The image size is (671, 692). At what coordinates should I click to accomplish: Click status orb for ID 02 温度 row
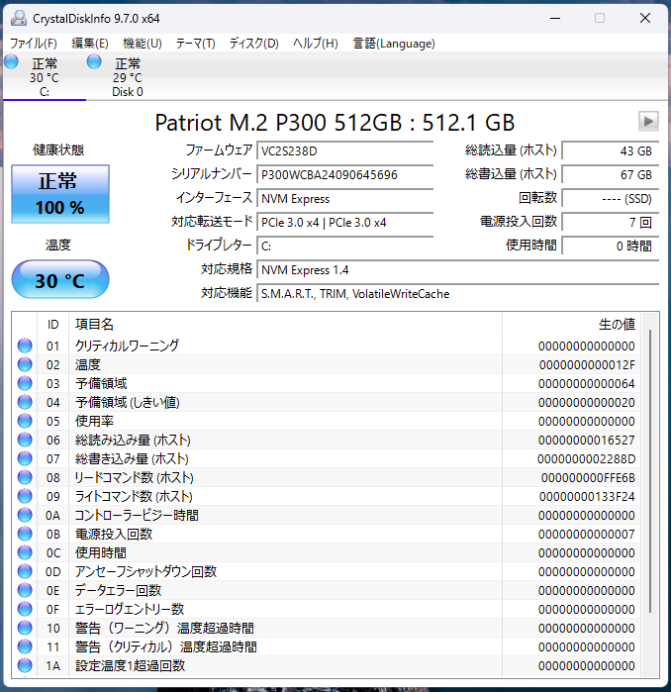click(x=25, y=364)
